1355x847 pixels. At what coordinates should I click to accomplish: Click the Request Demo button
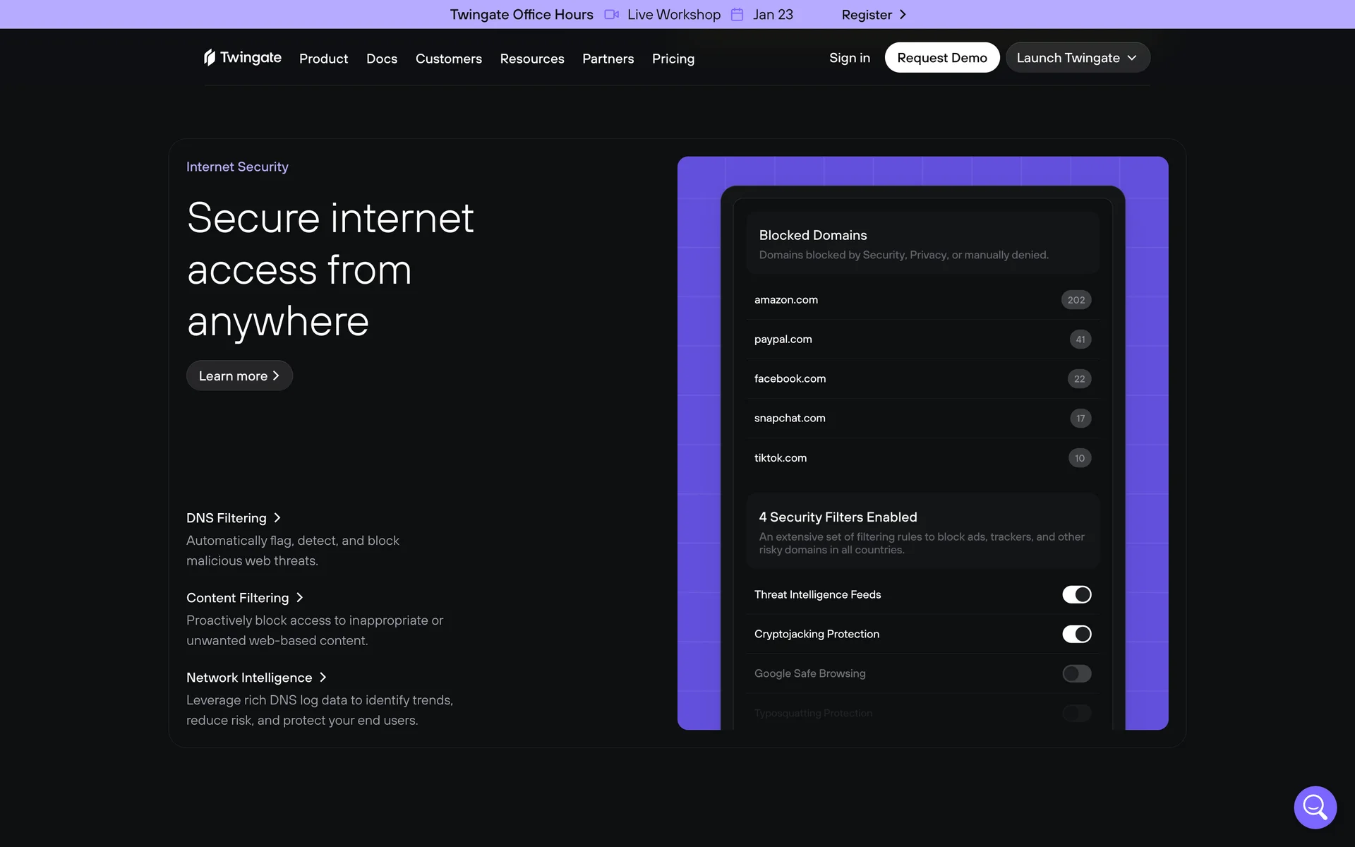pyautogui.click(x=941, y=58)
